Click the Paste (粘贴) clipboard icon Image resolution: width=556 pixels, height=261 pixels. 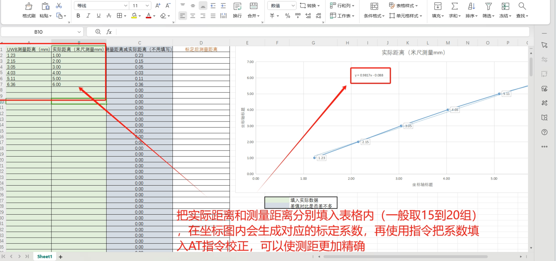(45, 6)
